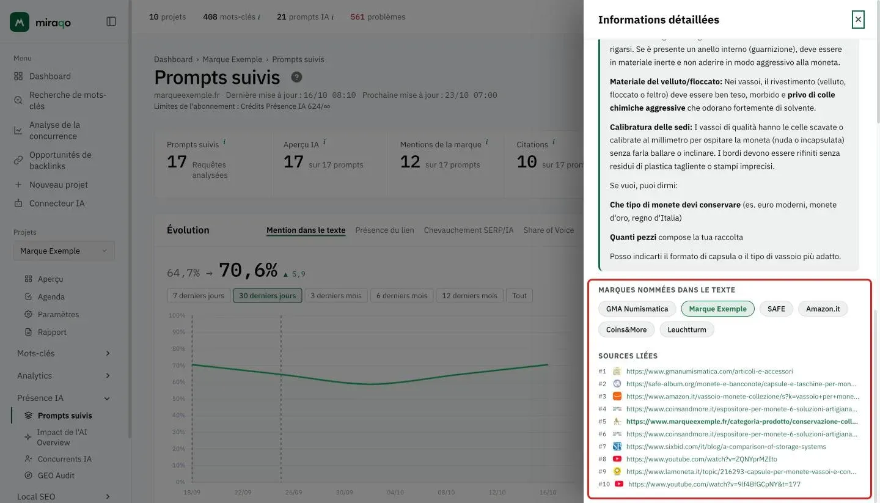Click the help question mark next to Prompts suivis
The image size is (880, 503).
[x=296, y=77]
